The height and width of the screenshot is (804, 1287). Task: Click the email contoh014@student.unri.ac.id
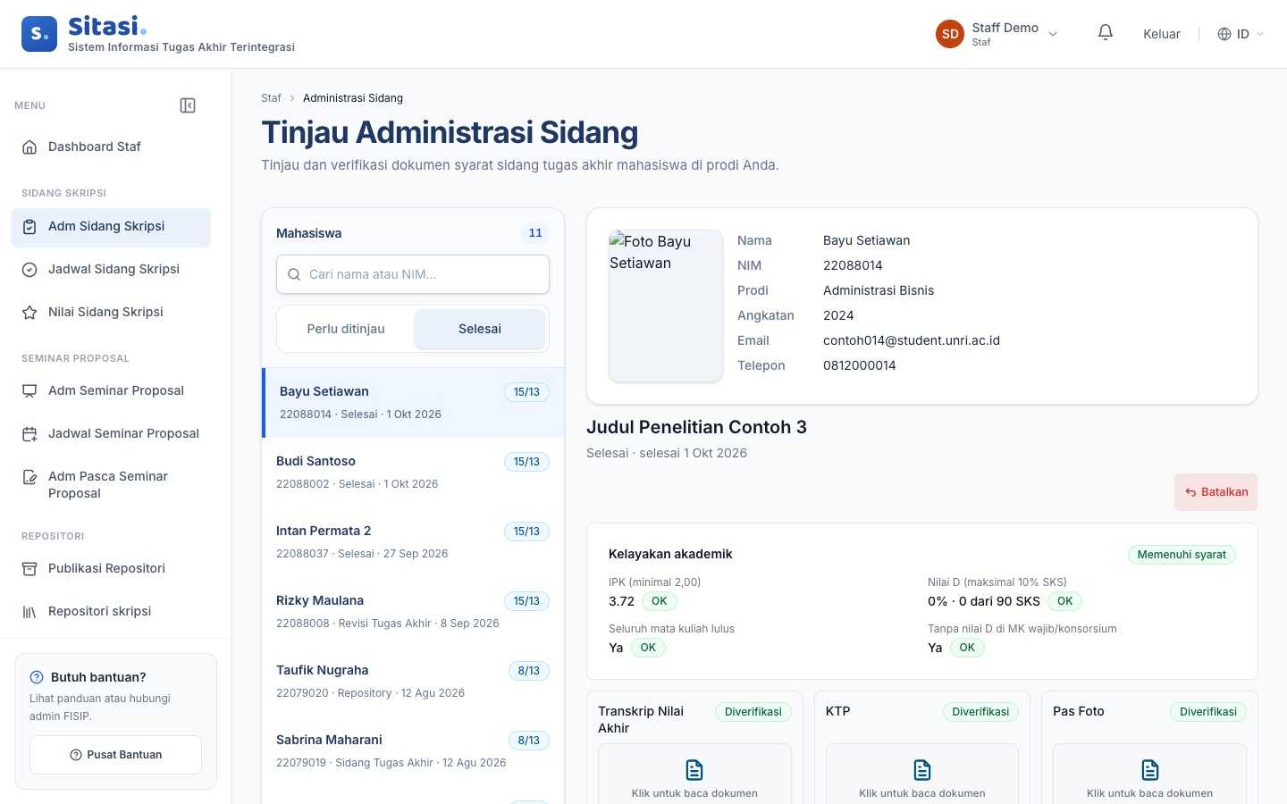(x=912, y=340)
